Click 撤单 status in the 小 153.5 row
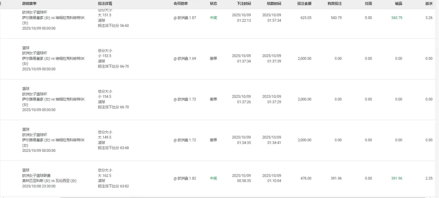 (x=213, y=59)
